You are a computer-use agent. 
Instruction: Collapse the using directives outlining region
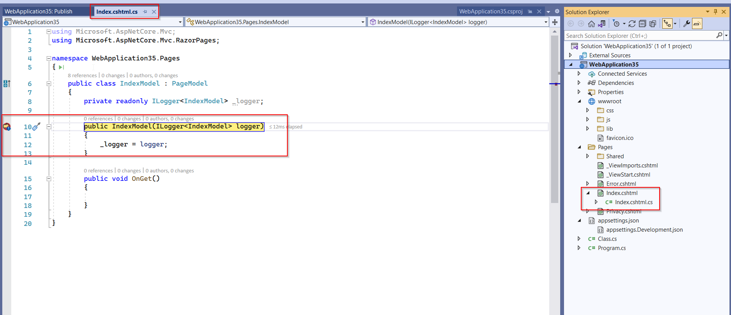pyautogui.click(x=49, y=31)
